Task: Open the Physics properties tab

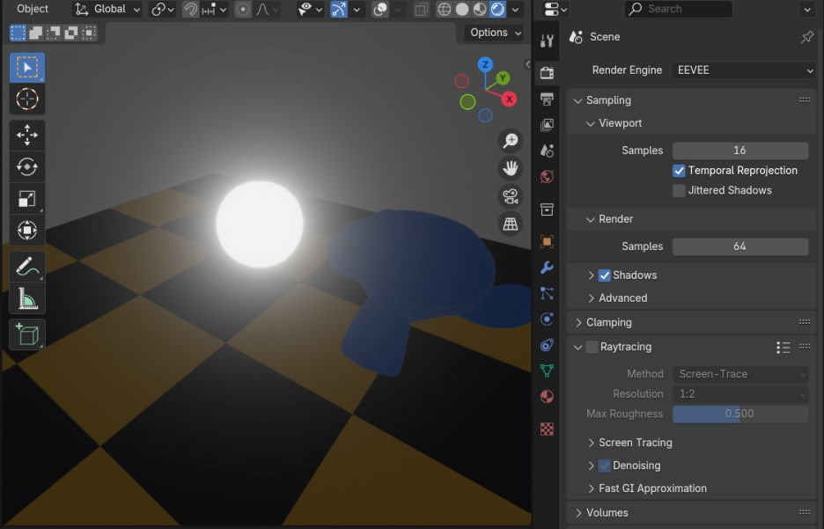Action: pyautogui.click(x=547, y=319)
